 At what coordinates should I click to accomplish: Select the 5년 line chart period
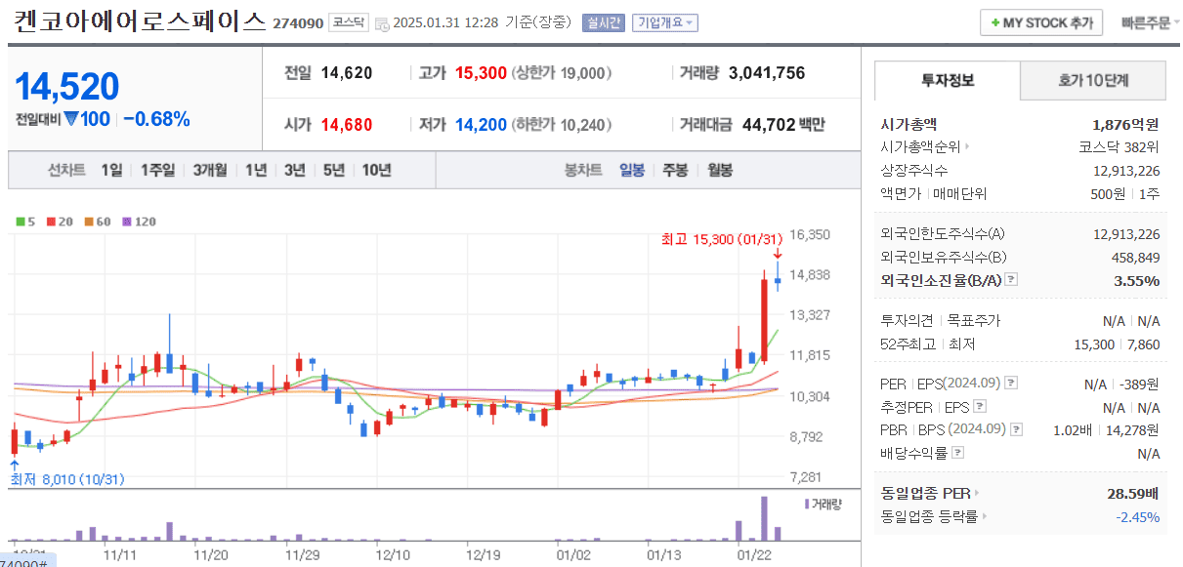(x=334, y=170)
